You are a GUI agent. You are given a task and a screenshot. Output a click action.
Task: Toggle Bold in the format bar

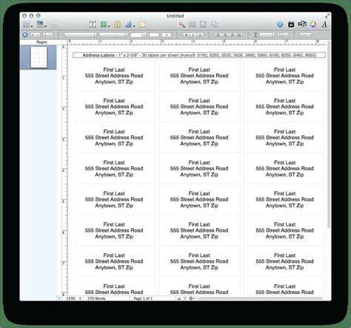pyautogui.click(x=187, y=35)
